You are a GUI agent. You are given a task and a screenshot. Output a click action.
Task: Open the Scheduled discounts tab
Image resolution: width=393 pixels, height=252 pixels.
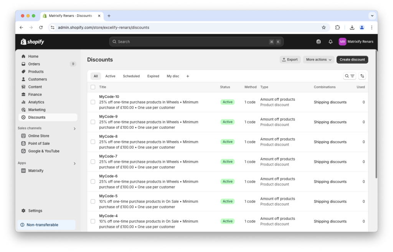131,76
